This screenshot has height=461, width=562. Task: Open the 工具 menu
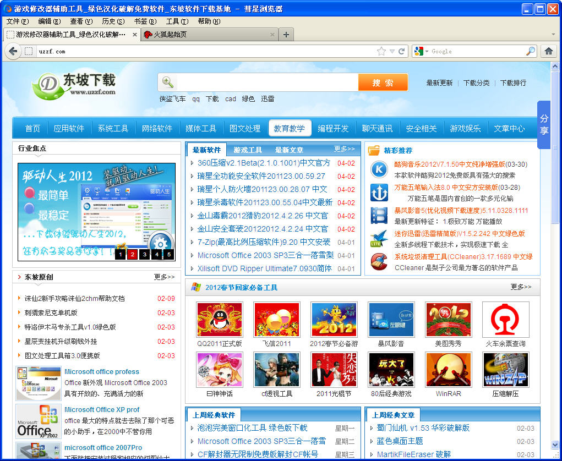click(177, 21)
